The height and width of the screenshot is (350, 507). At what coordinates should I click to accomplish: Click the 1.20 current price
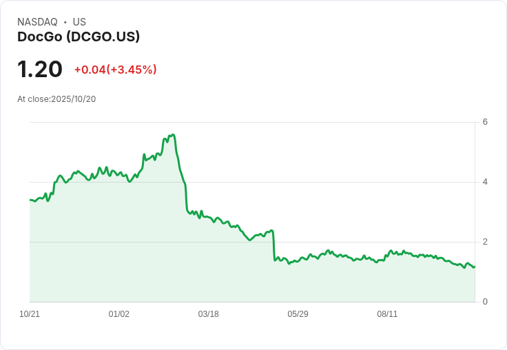pos(40,69)
